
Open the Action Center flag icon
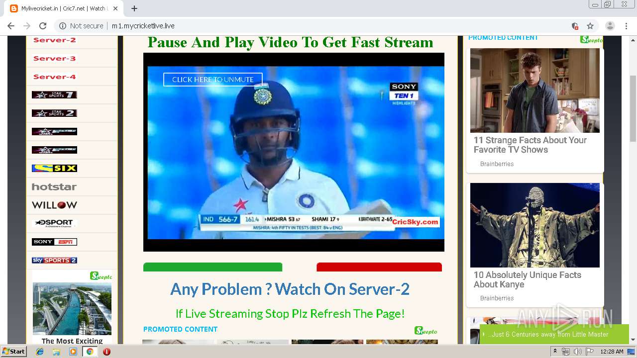click(590, 352)
